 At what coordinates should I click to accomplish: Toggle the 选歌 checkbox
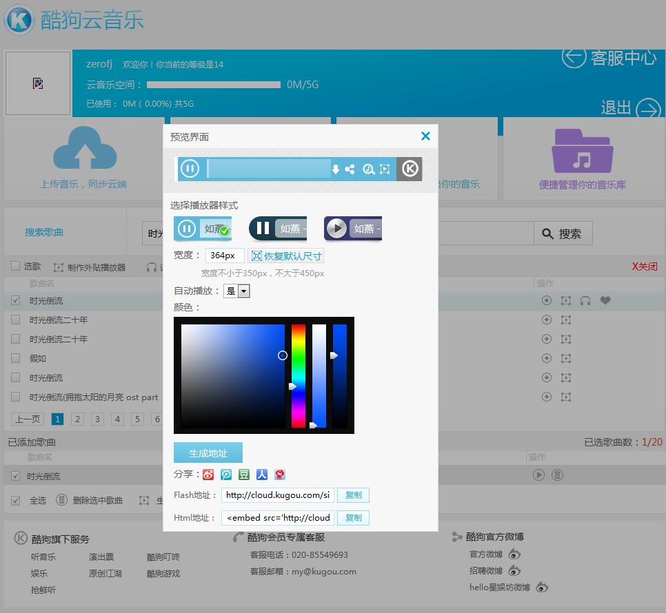[16, 266]
